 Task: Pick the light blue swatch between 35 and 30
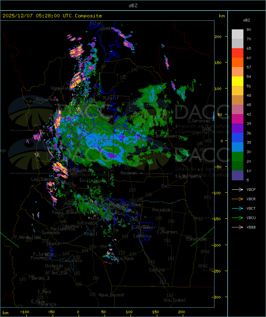pos(237,147)
